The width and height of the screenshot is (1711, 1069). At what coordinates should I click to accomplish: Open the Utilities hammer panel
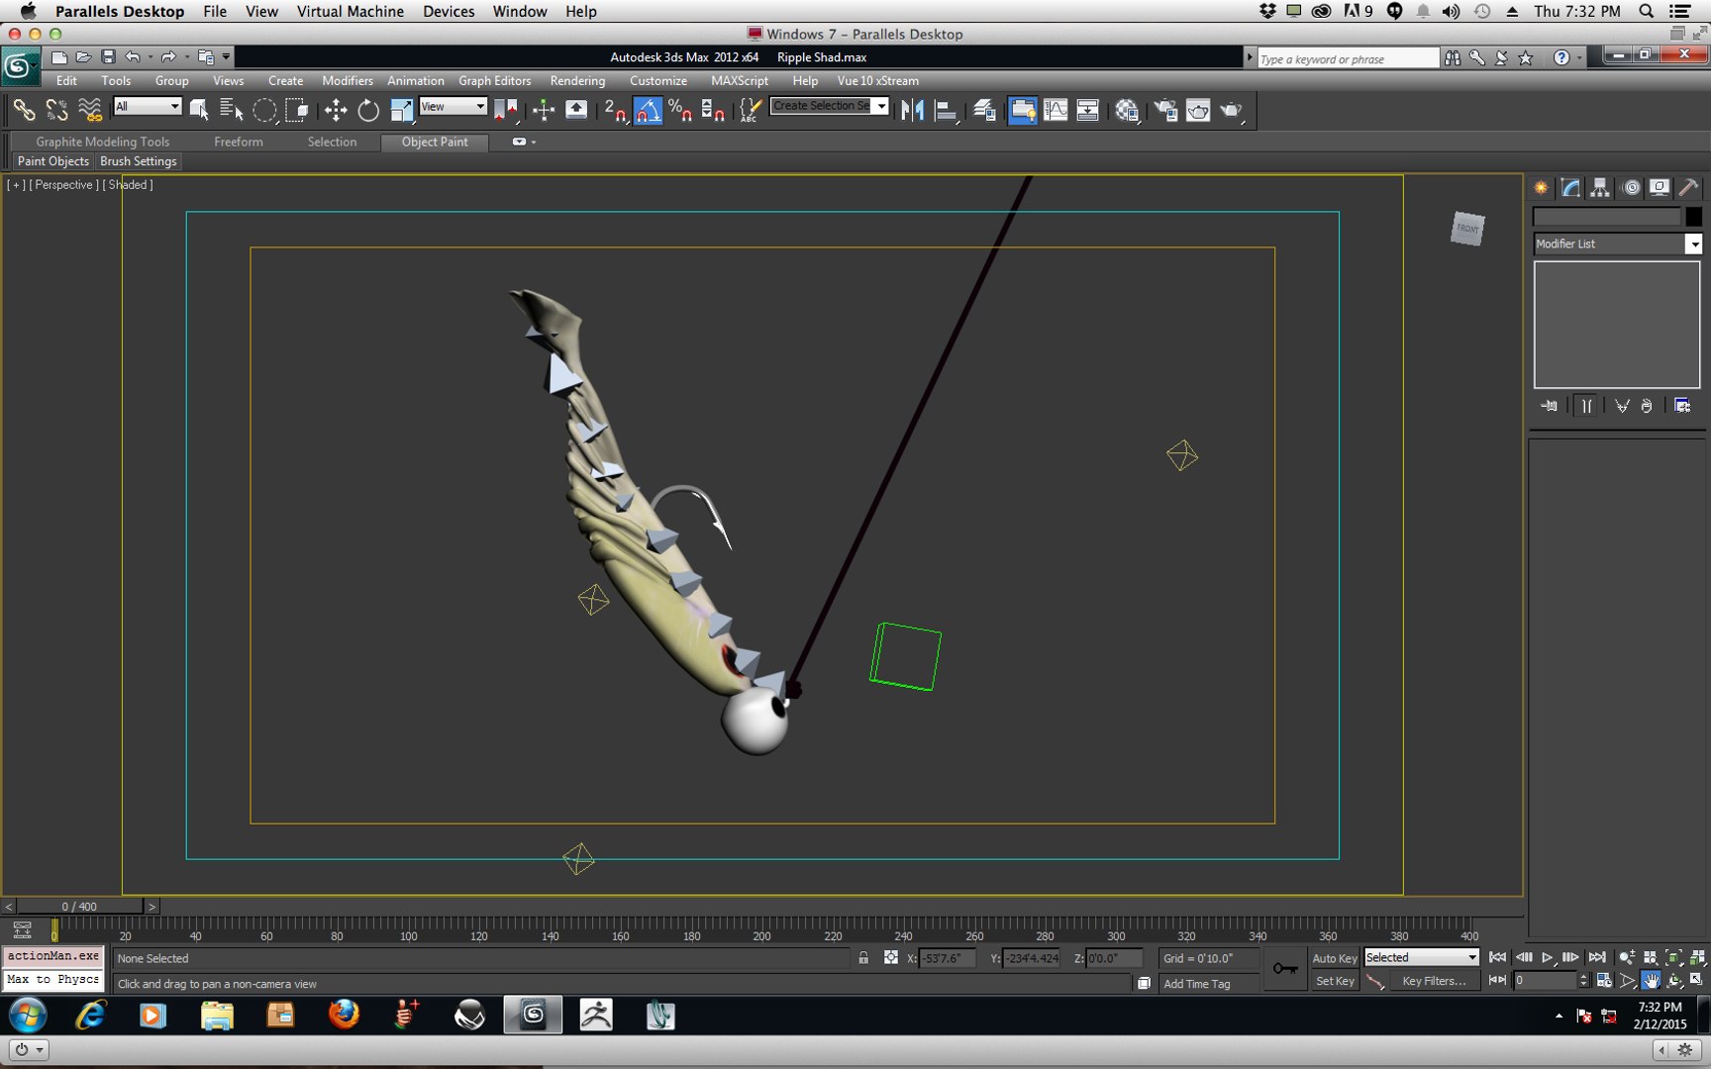(x=1688, y=187)
